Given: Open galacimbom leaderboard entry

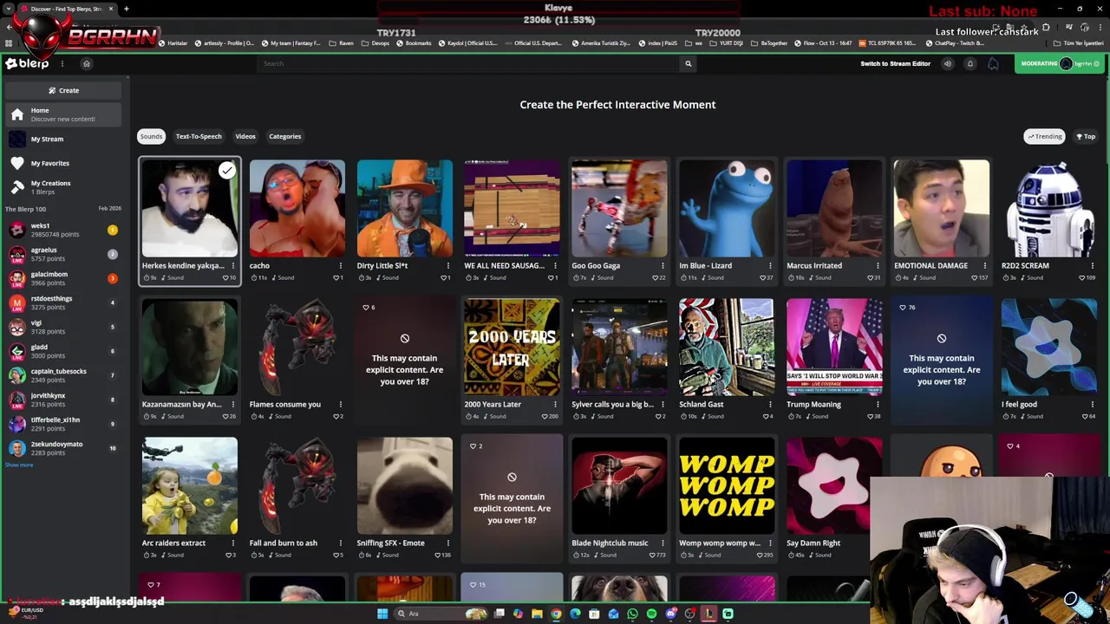Looking at the screenshot, I should (63, 278).
